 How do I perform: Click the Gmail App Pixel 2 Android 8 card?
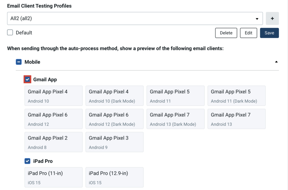tap(53, 142)
